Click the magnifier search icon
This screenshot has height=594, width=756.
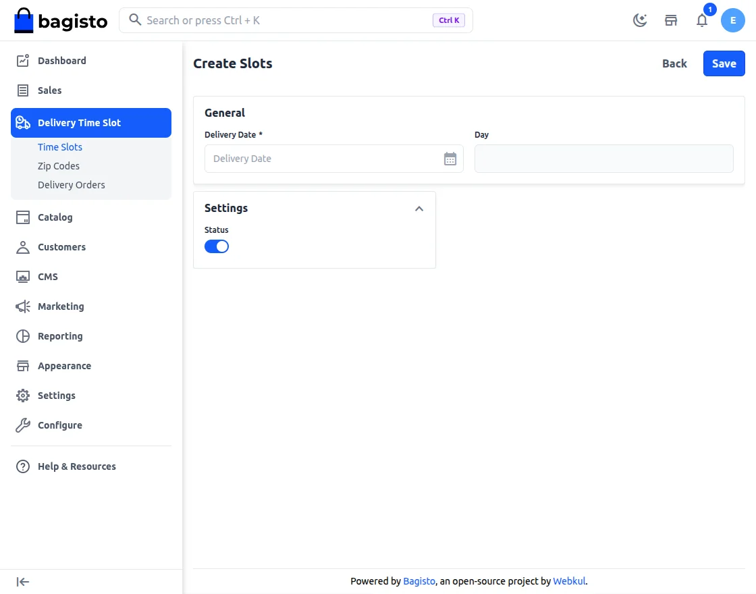click(135, 20)
